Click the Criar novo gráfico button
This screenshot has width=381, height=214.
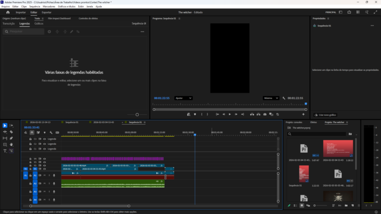click(x=326, y=115)
